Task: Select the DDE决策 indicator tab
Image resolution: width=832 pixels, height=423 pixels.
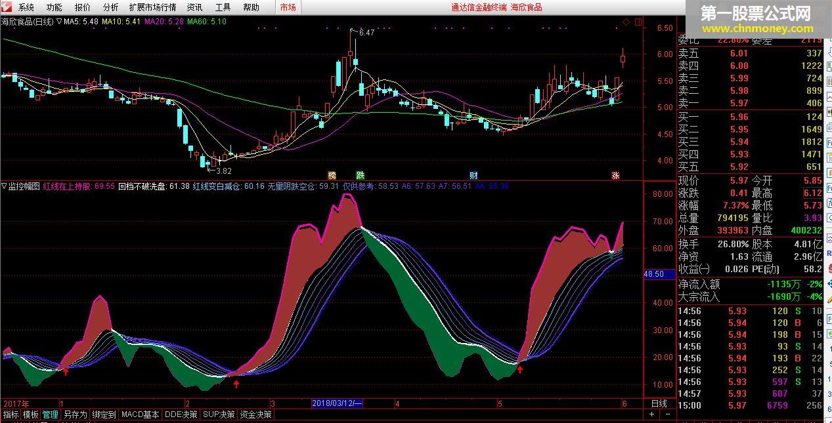Action: (x=181, y=414)
